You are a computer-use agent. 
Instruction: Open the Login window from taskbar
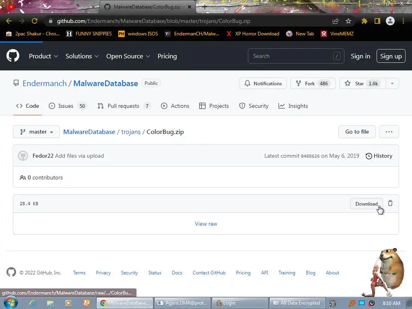[x=240, y=303]
